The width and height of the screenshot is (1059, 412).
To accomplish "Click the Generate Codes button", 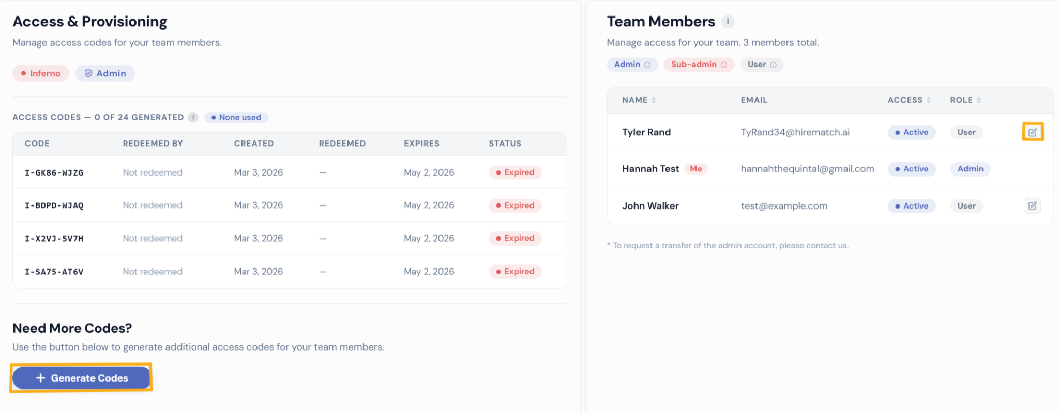I will pyautogui.click(x=81, y=378).
